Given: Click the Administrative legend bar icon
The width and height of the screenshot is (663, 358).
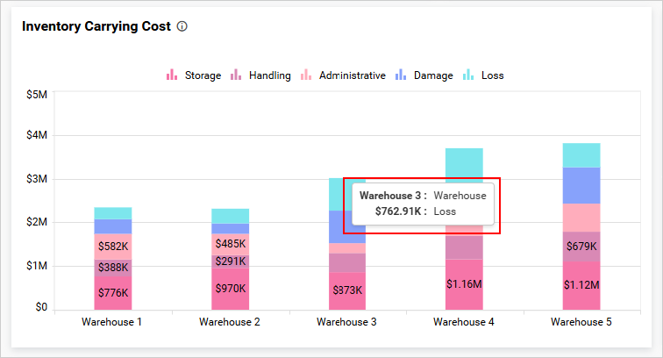Looking at the screenshot, I should click(x=306, y=75).
